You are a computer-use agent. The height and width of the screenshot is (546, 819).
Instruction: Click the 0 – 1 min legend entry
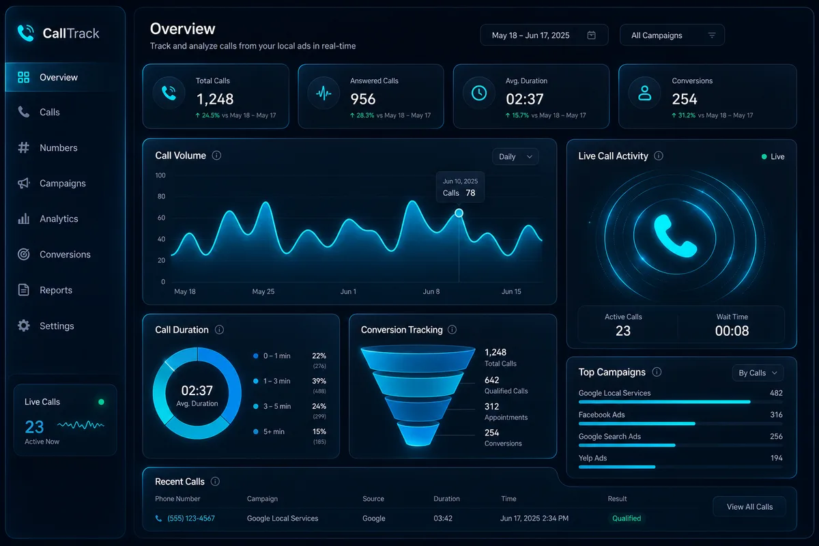[x=289, y=360]
